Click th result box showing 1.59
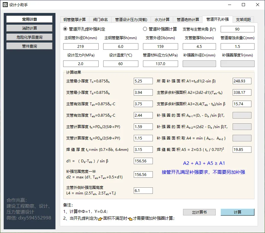The height and width of the screenshot is (233, 265). click(143, 127)
